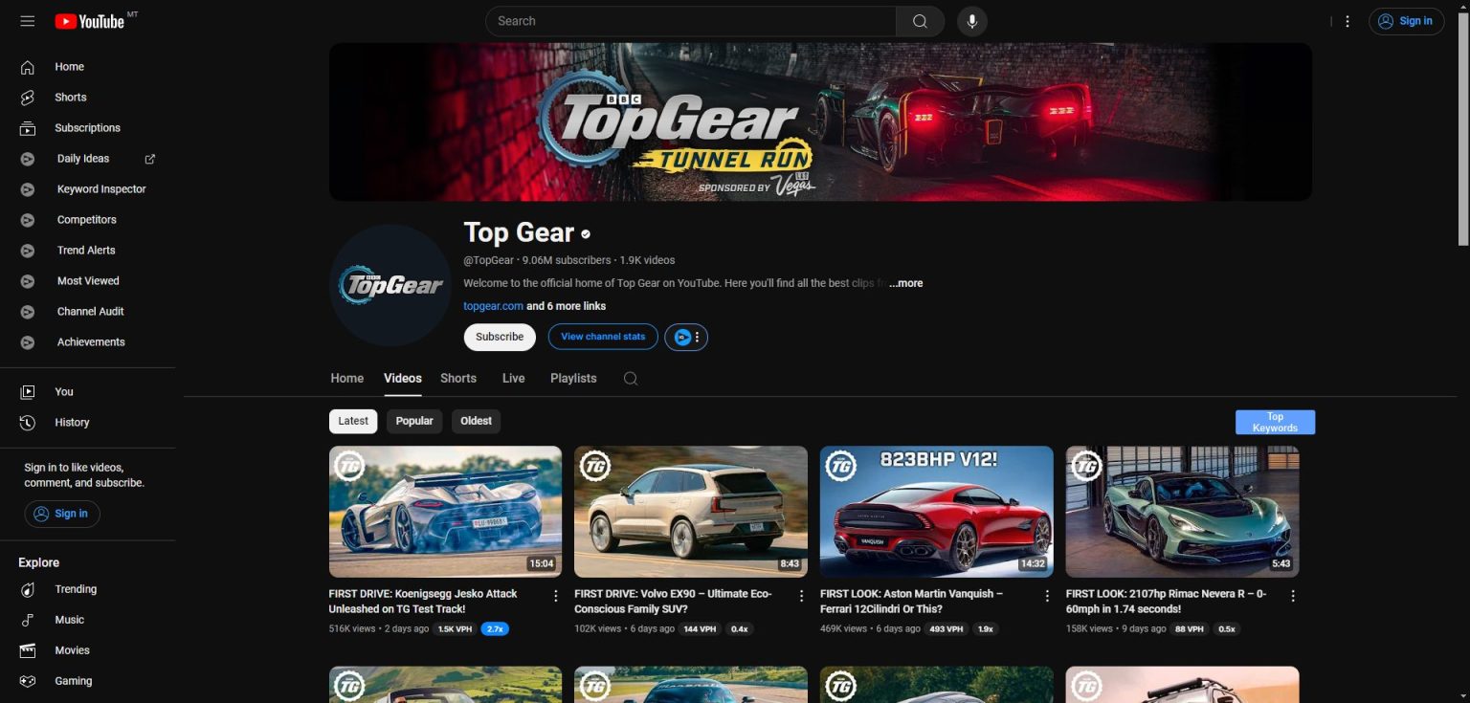
Task: Open the channel search icon next to Playlists
Action: [631, 378]
